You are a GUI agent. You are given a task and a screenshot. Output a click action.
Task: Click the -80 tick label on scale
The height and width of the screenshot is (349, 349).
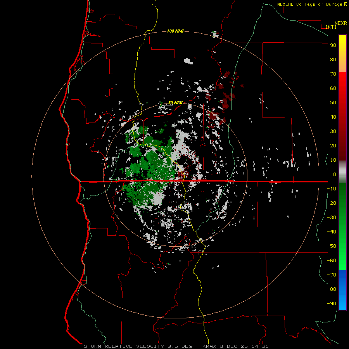point(332,289)
